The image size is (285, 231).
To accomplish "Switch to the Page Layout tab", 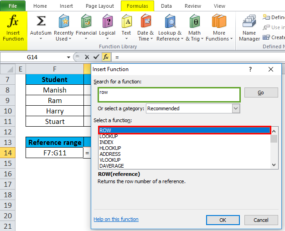I will [100, 6].
